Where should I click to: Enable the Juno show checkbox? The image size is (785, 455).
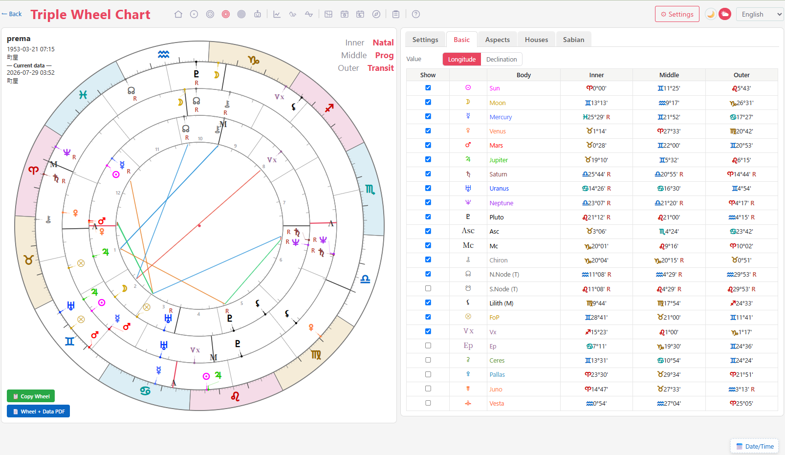coord(428,389)
